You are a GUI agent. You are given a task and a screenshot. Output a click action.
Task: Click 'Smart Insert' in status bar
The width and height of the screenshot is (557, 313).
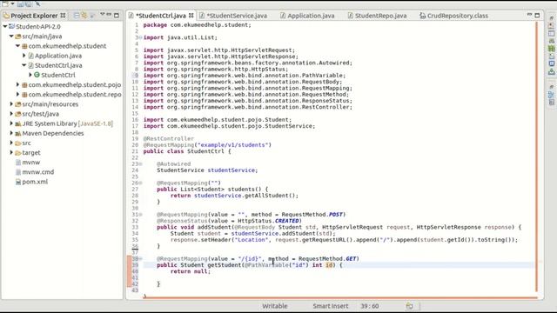331,306
